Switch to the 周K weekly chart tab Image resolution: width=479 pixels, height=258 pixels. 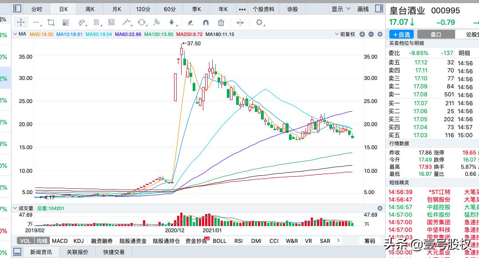coord(91,8)
